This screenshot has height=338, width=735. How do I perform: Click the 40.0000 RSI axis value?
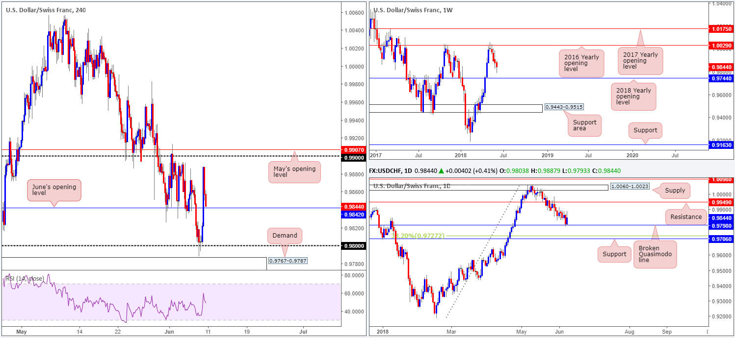(x=353, y=312)
